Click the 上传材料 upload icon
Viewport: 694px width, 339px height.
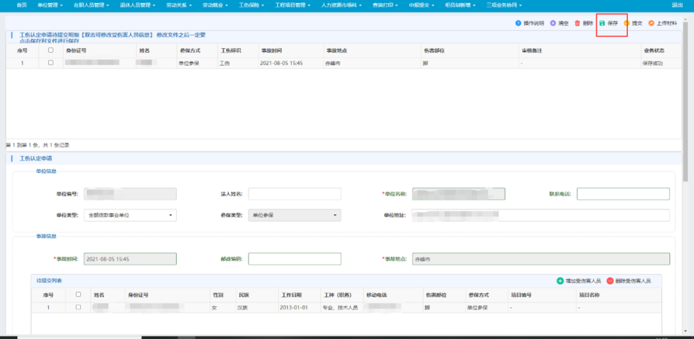click(652, 23)
